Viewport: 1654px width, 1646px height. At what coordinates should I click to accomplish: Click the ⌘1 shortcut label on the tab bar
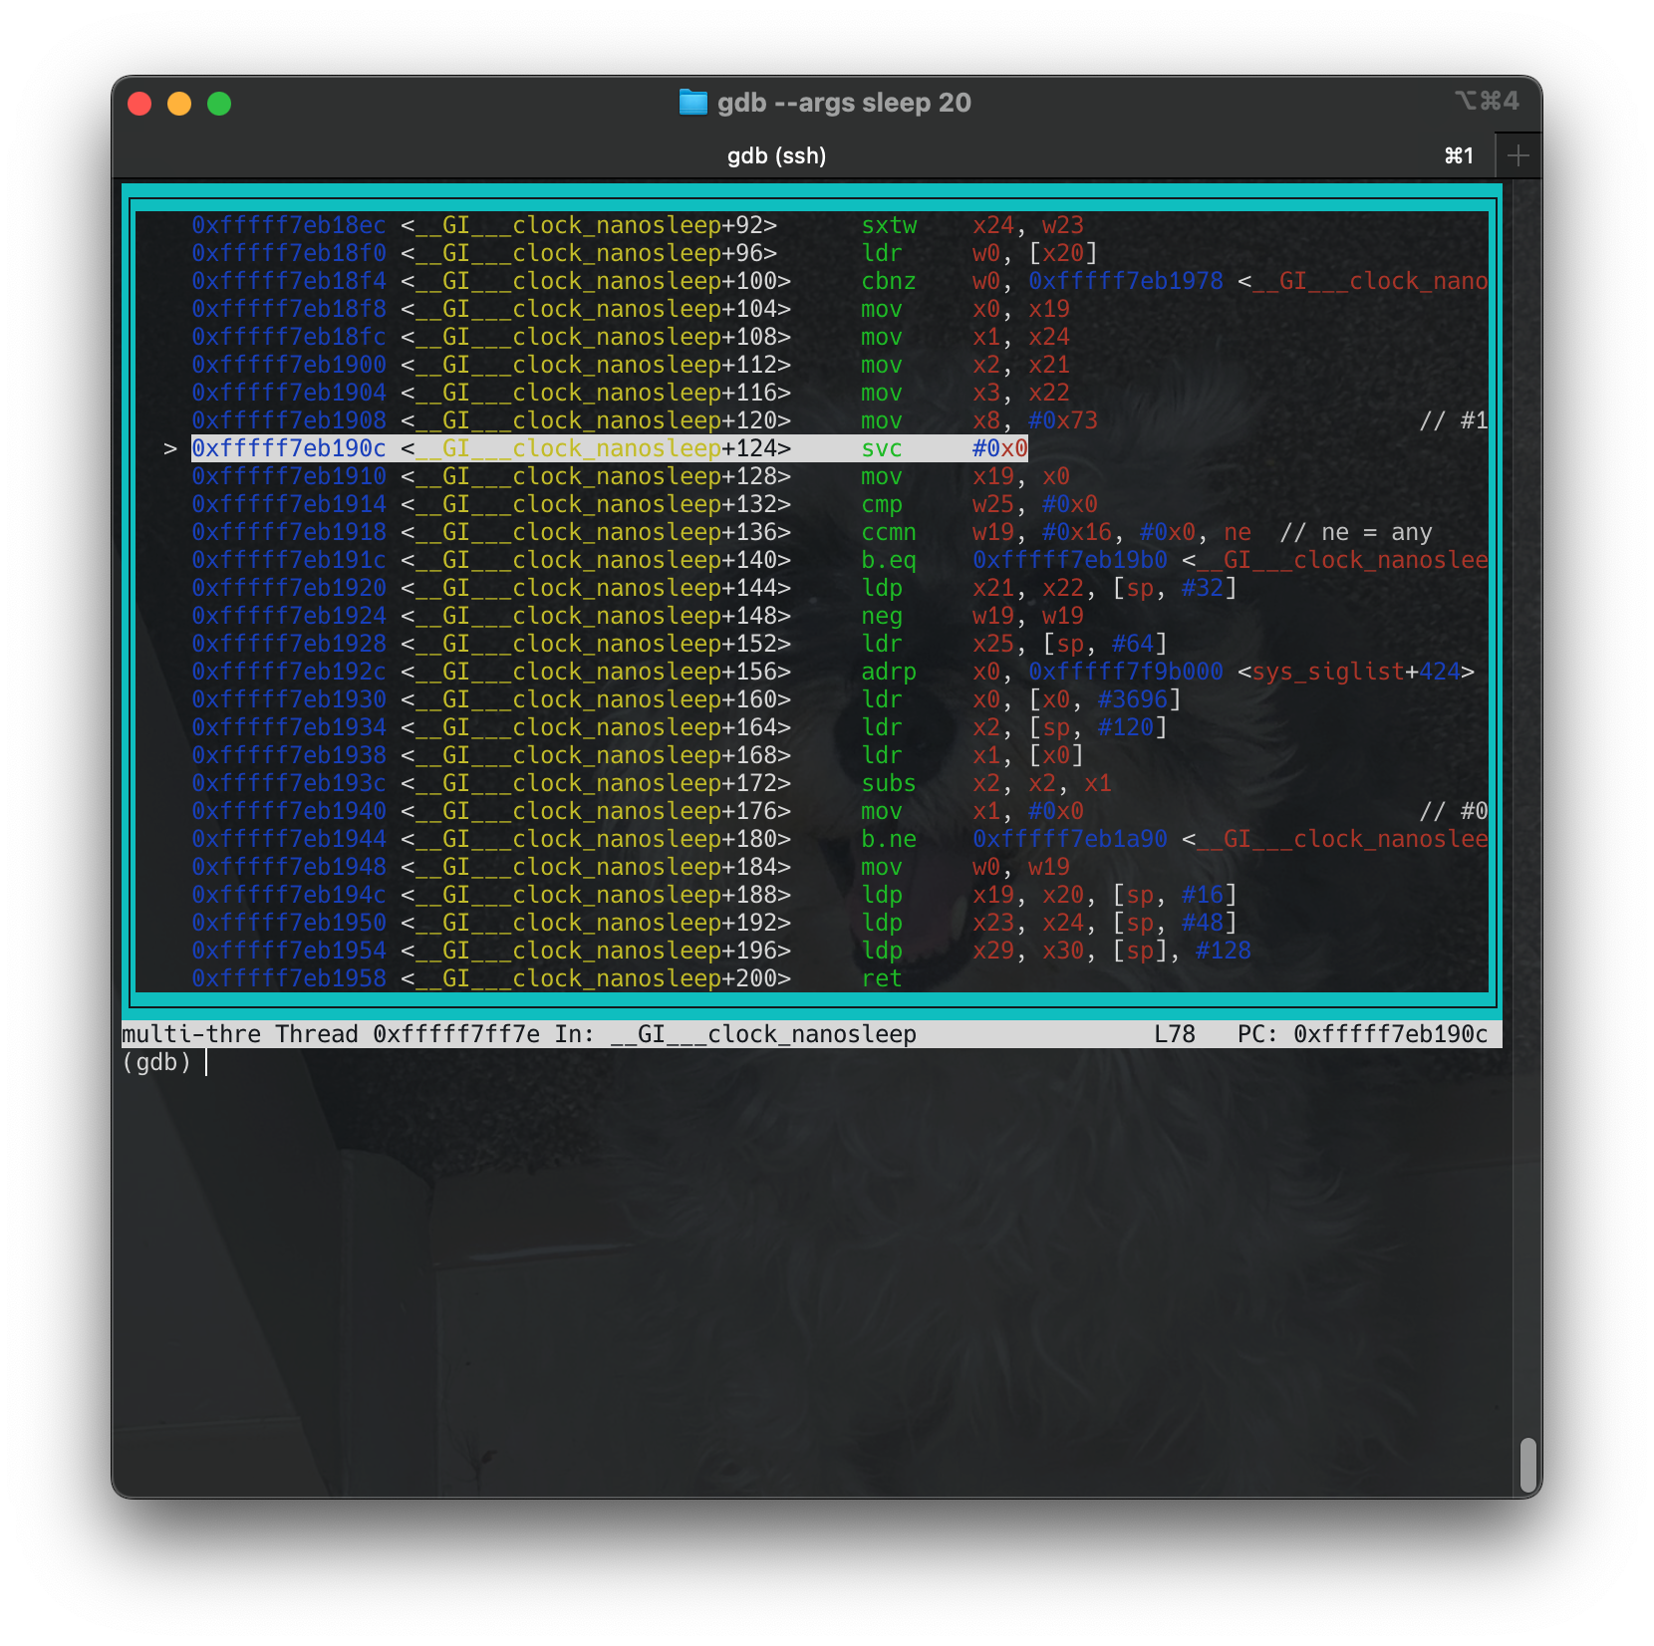(x=1459, y=155)
